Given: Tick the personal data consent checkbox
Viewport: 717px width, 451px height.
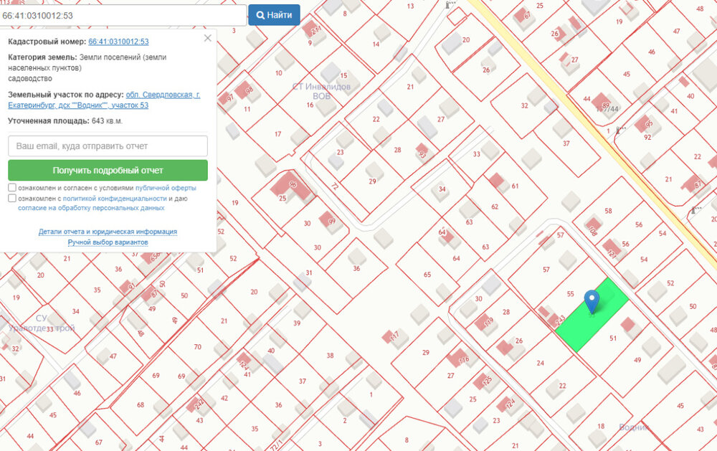Looking at the screenshot, I should tap(12, 198).
